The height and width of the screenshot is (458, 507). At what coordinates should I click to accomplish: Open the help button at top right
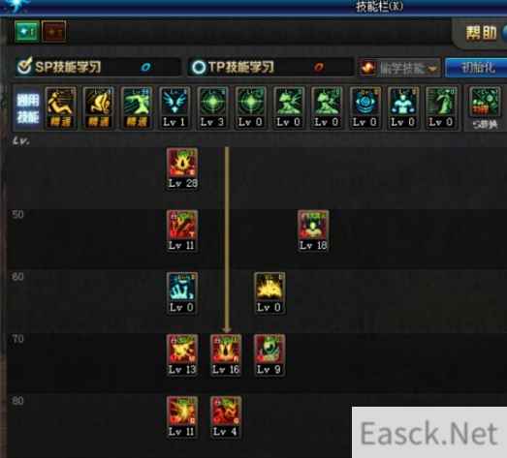click(481, 33)
